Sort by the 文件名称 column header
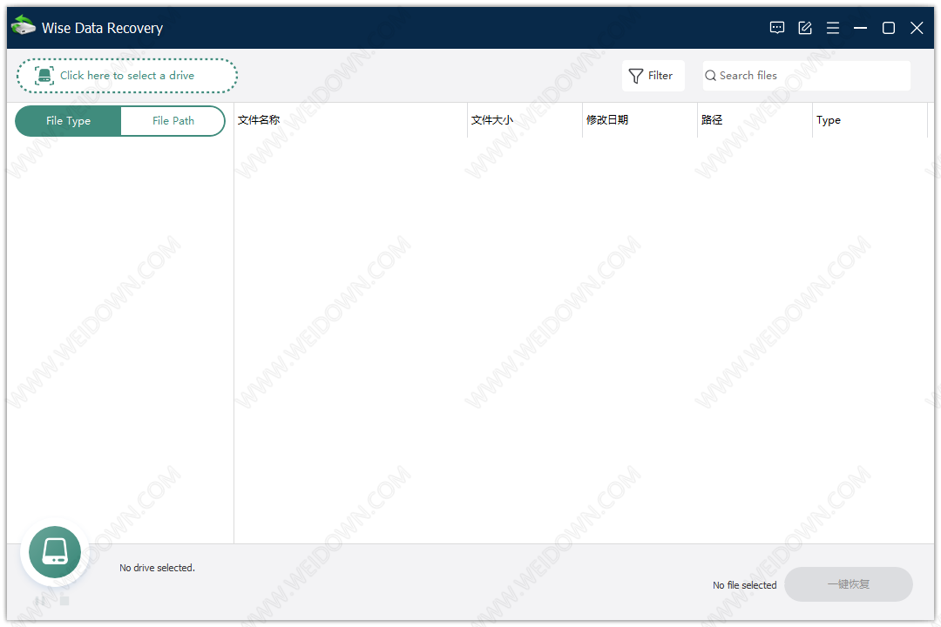Viewport: 941px width, 627px height. 350,120
